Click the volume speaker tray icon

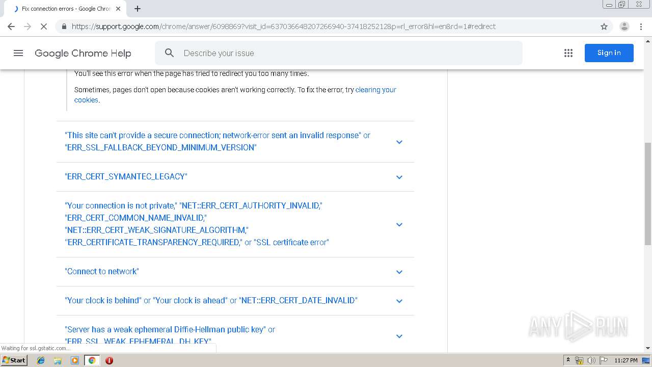(591, 360)
